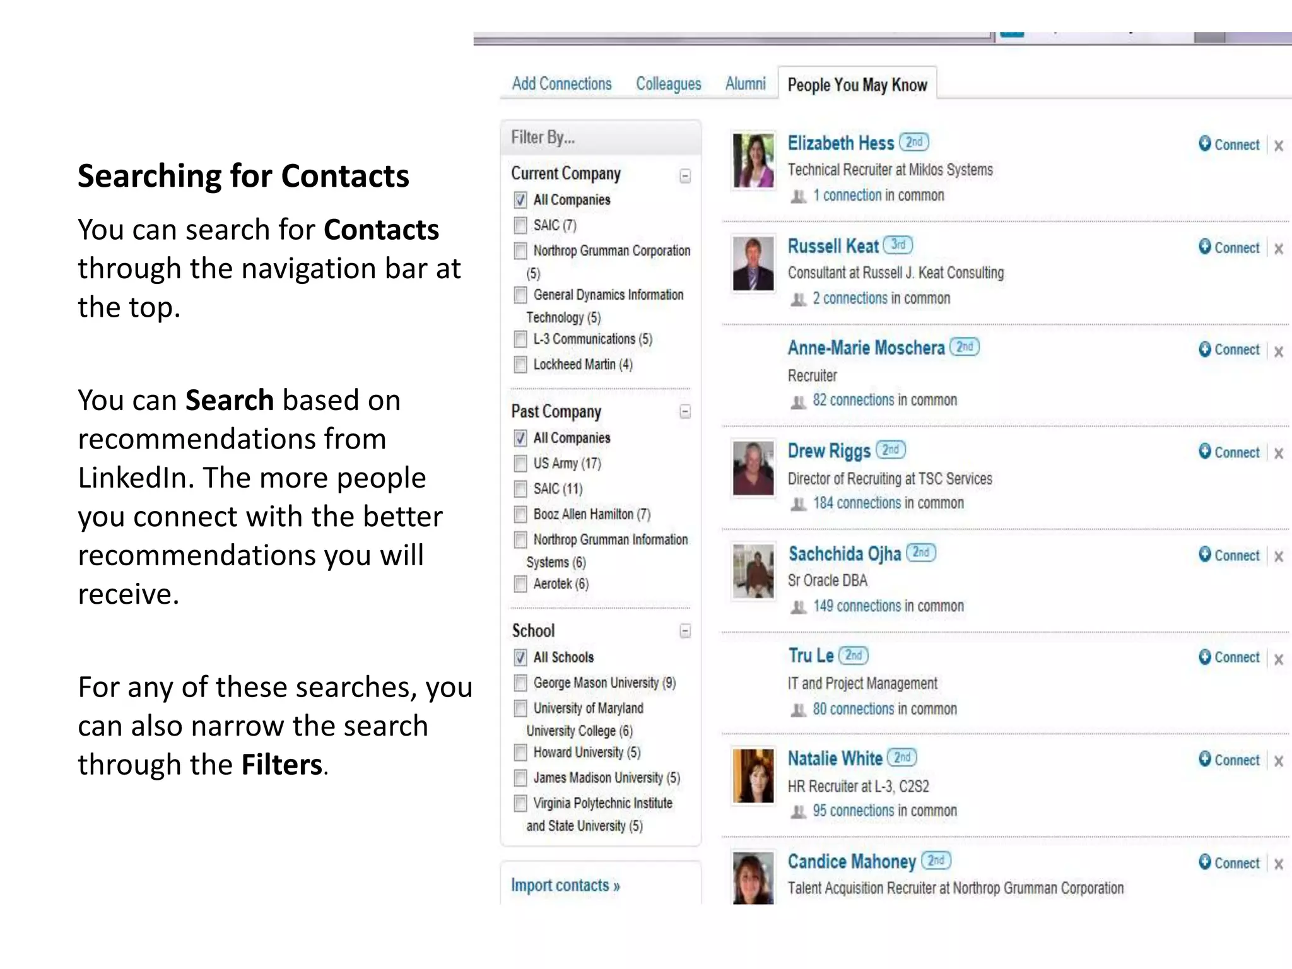This screenshot has height=969, width=1292.
Task: Dismiss Elizabeth Hess suggestion with the X
Action: (x=1279, y=146)
